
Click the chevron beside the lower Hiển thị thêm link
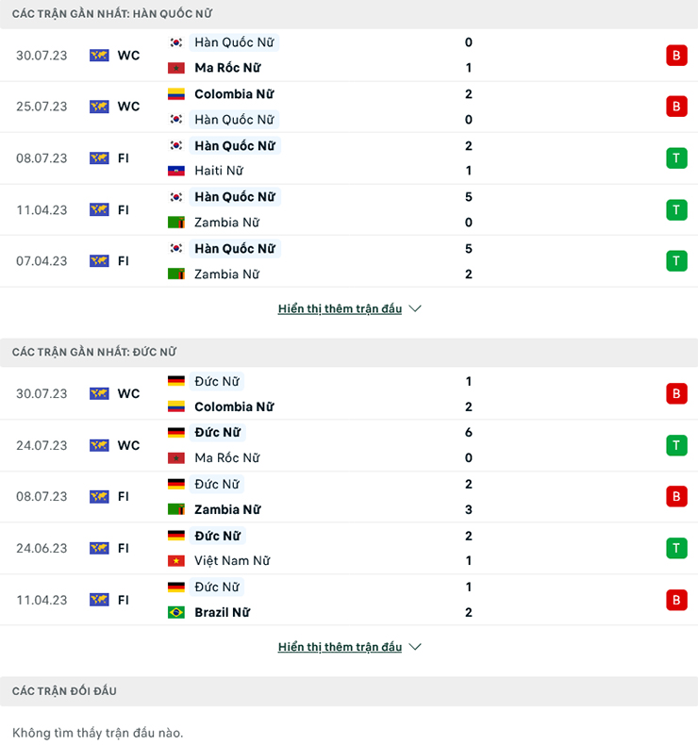pyautogui.click(x=415, y=647)
